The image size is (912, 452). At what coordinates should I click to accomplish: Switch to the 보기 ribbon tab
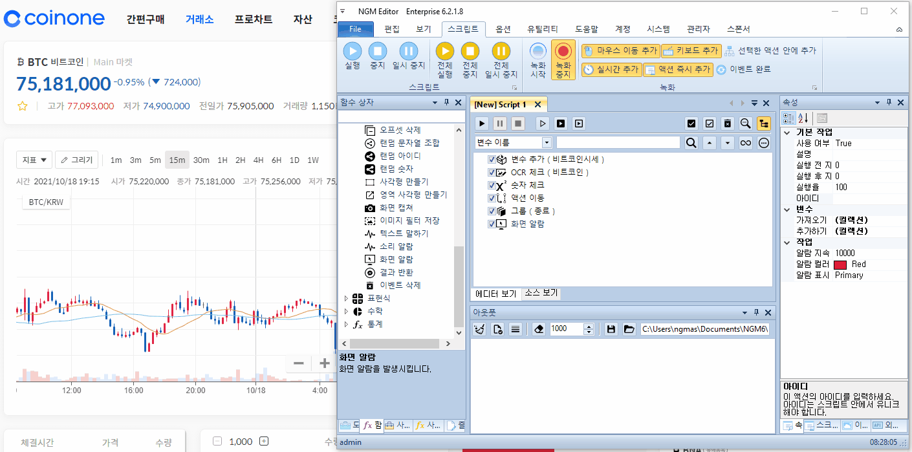424,29
